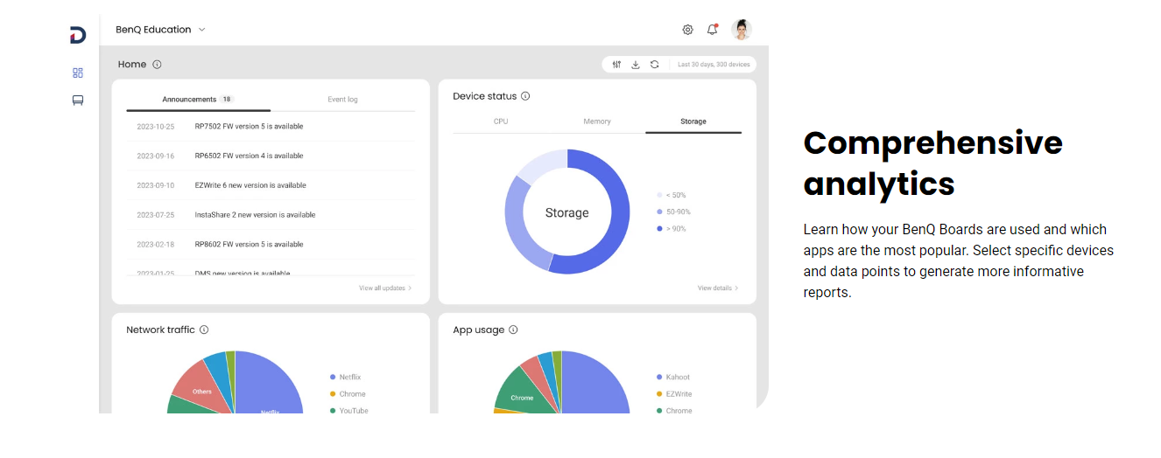
Task: Click the 2023-10-25 date entry
Action: coord(155,127)
